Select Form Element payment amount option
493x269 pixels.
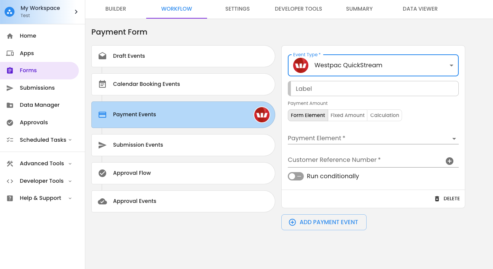308,115
